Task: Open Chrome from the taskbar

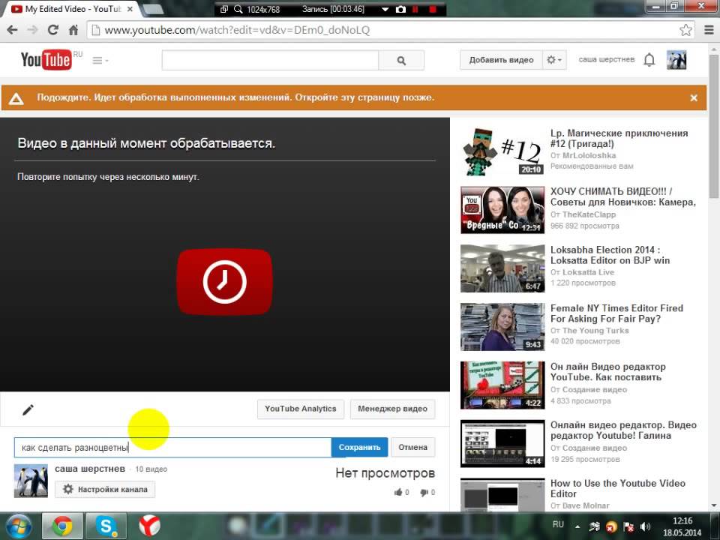Action: pos(62,526)
